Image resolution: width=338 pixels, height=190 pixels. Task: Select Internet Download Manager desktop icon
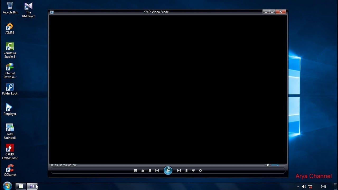10,71
